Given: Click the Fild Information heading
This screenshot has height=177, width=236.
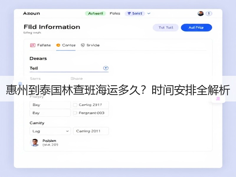Looking at the screenshot, I should 52,27.
